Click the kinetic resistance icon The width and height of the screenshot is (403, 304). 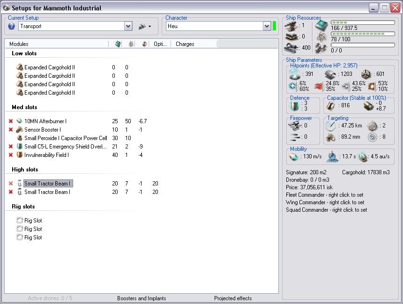[345, 86]
